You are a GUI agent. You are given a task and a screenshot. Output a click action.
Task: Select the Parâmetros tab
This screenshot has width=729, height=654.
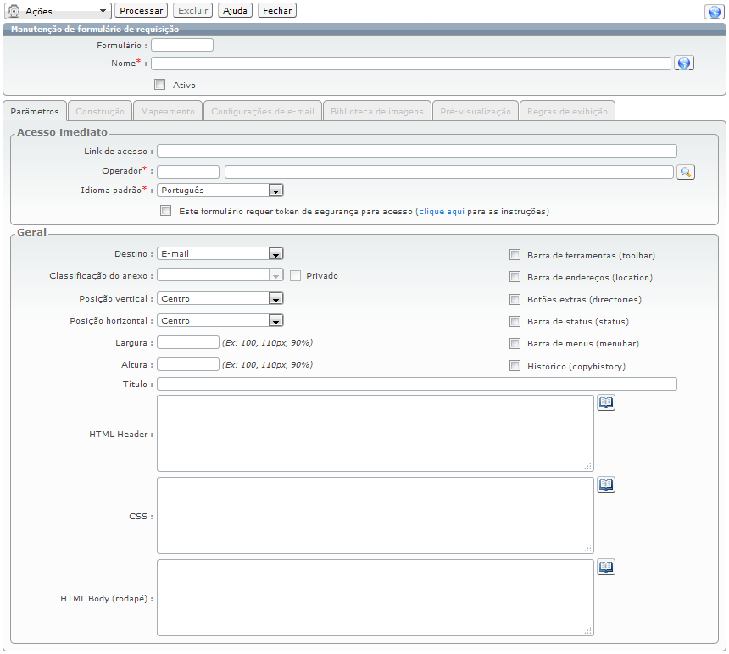[x=35, y=111]
